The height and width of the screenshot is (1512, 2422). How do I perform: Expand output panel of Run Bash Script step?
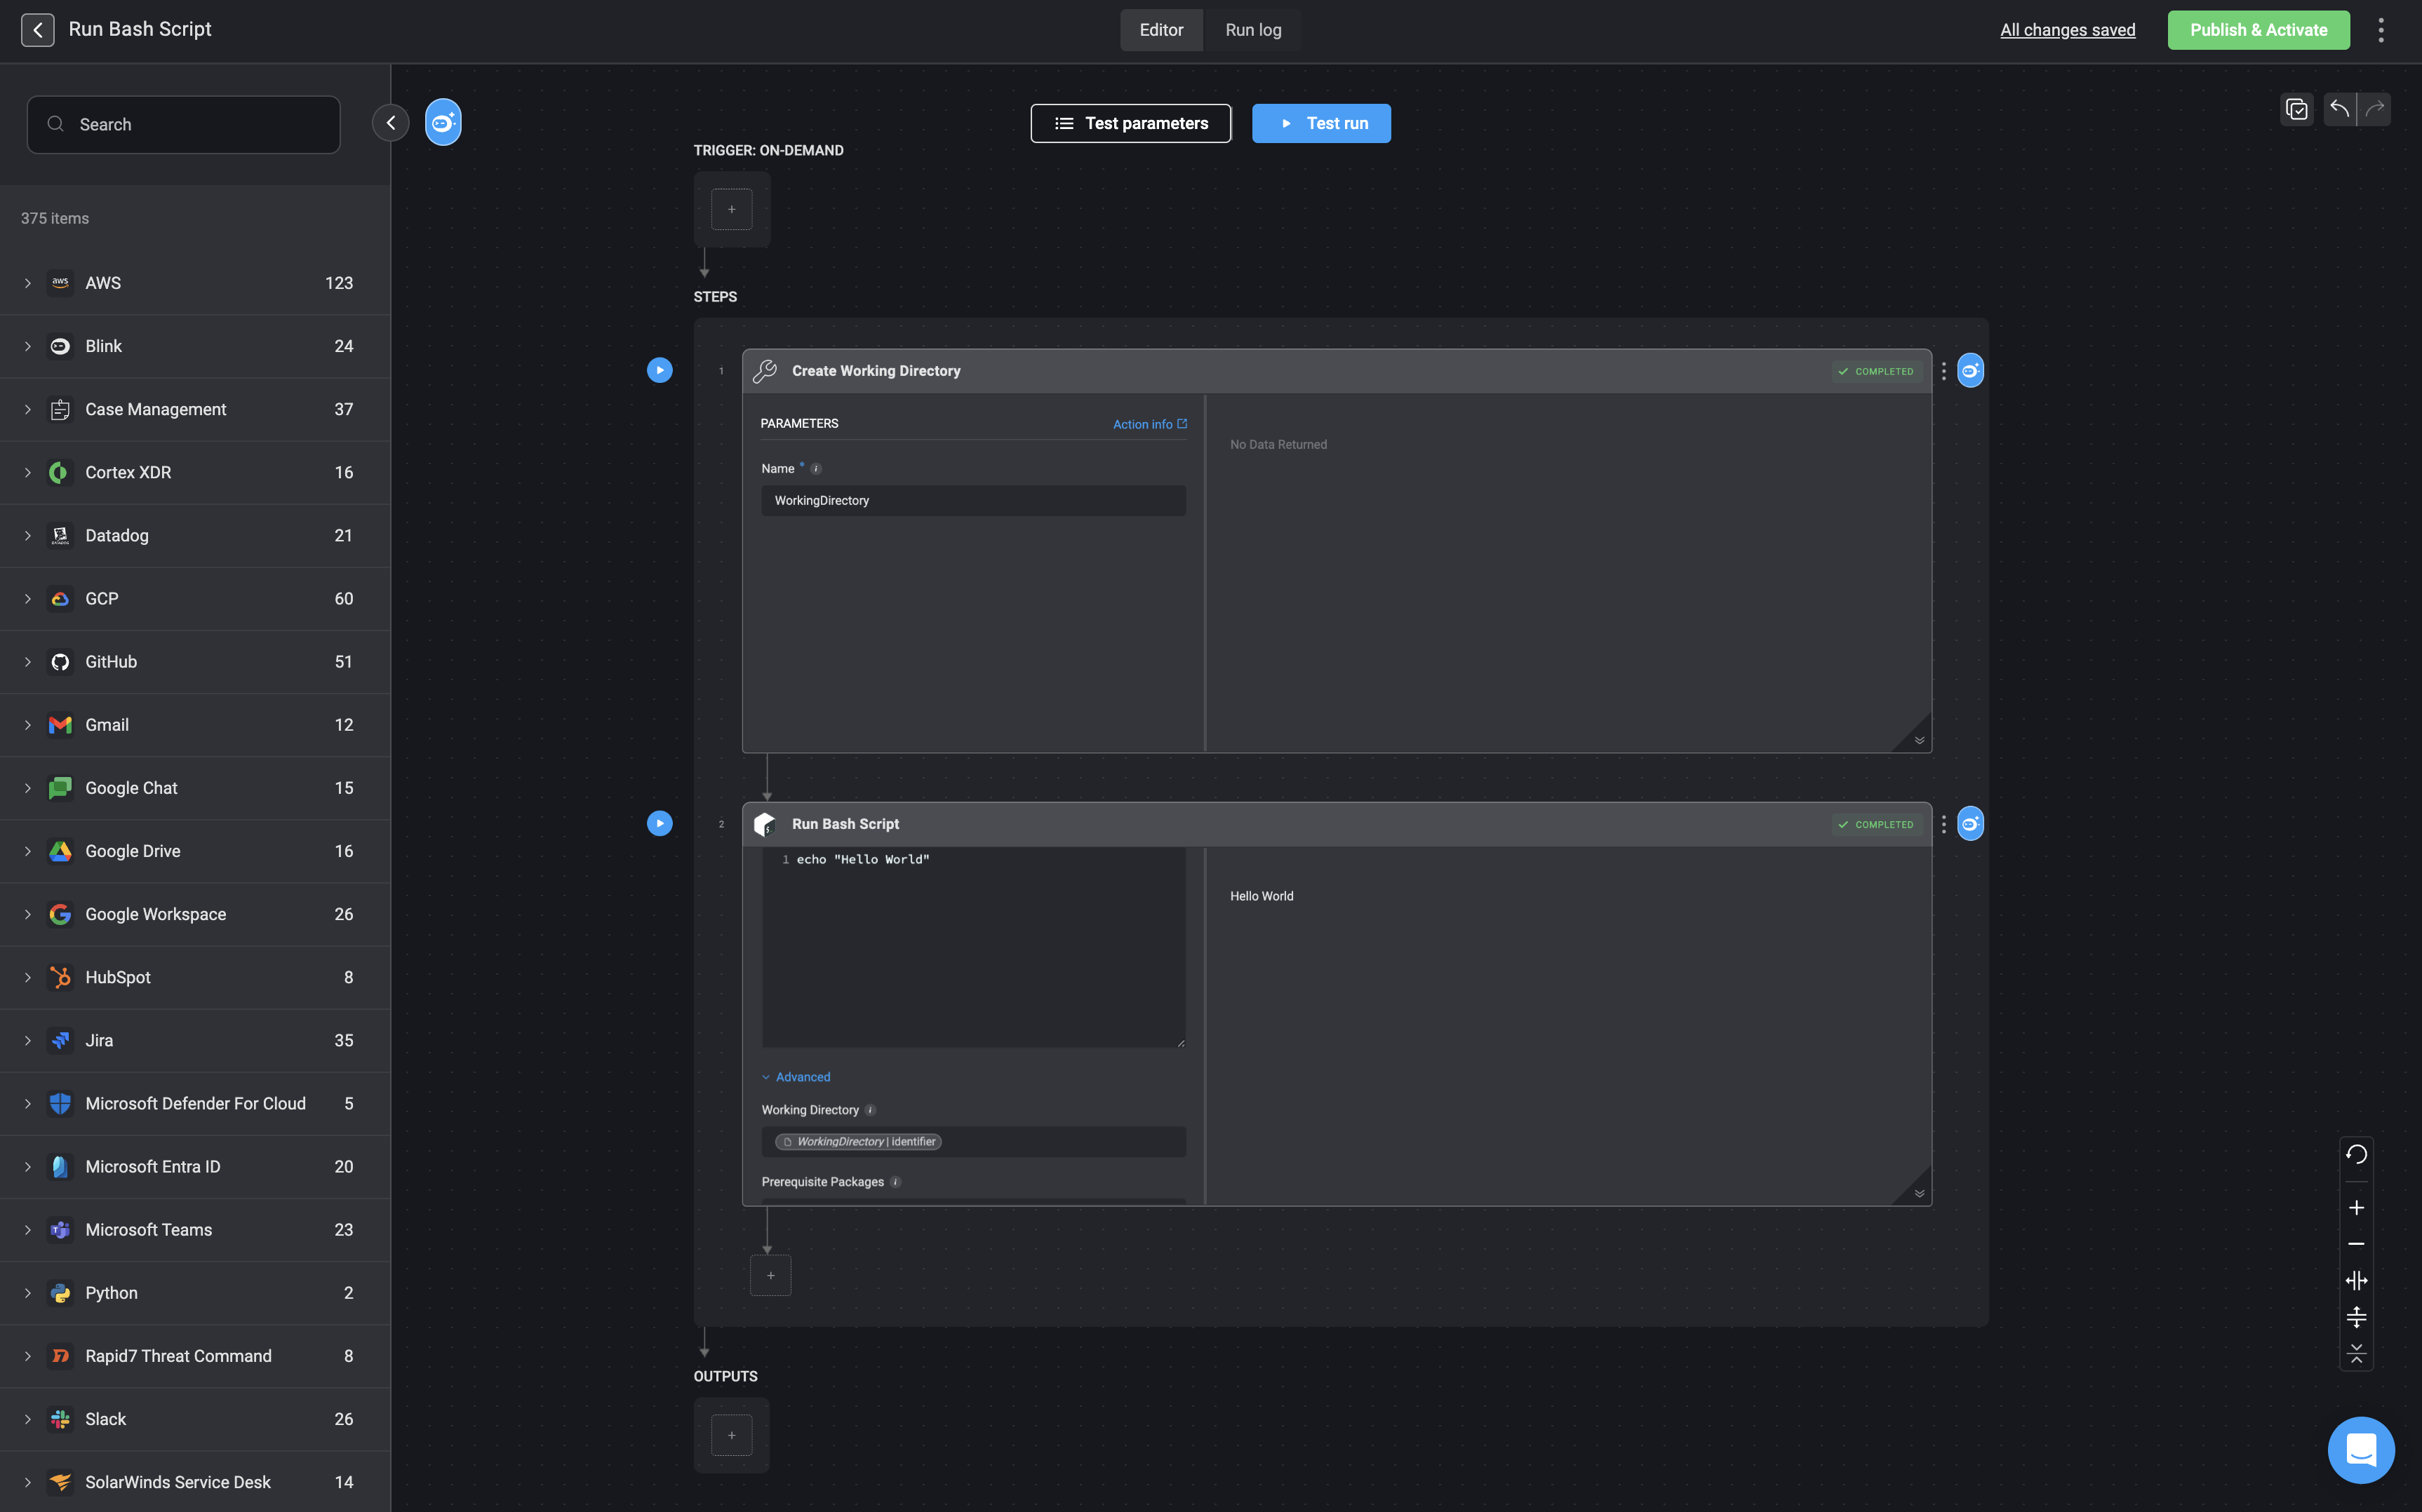point(1919,1193)
